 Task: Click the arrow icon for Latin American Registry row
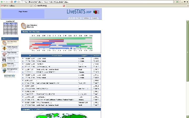pos(23,100)
